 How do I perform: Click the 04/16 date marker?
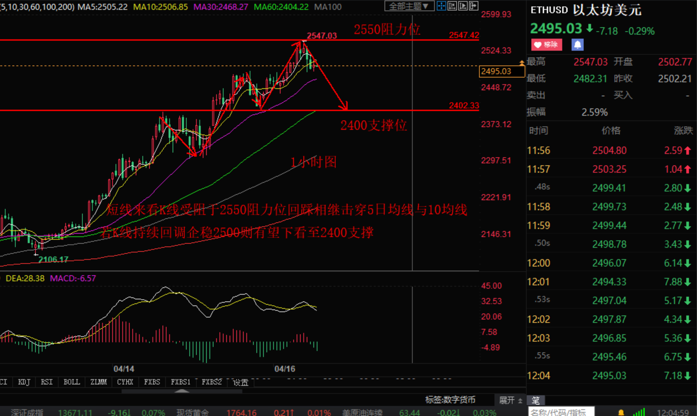pos(284,369)
